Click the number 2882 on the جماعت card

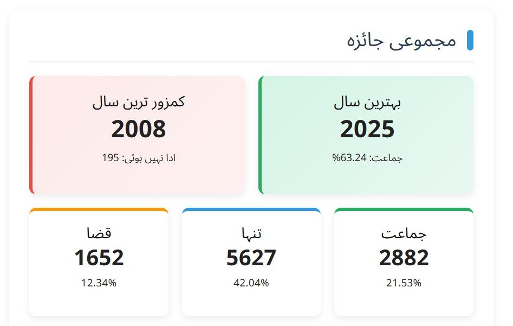coord(404,258)
